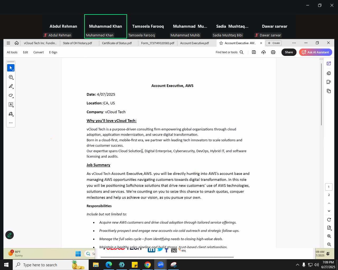This screenshot has height=270, width=338.
Task: Select the arrow selection tool
Action: click(x=11, y=68)
